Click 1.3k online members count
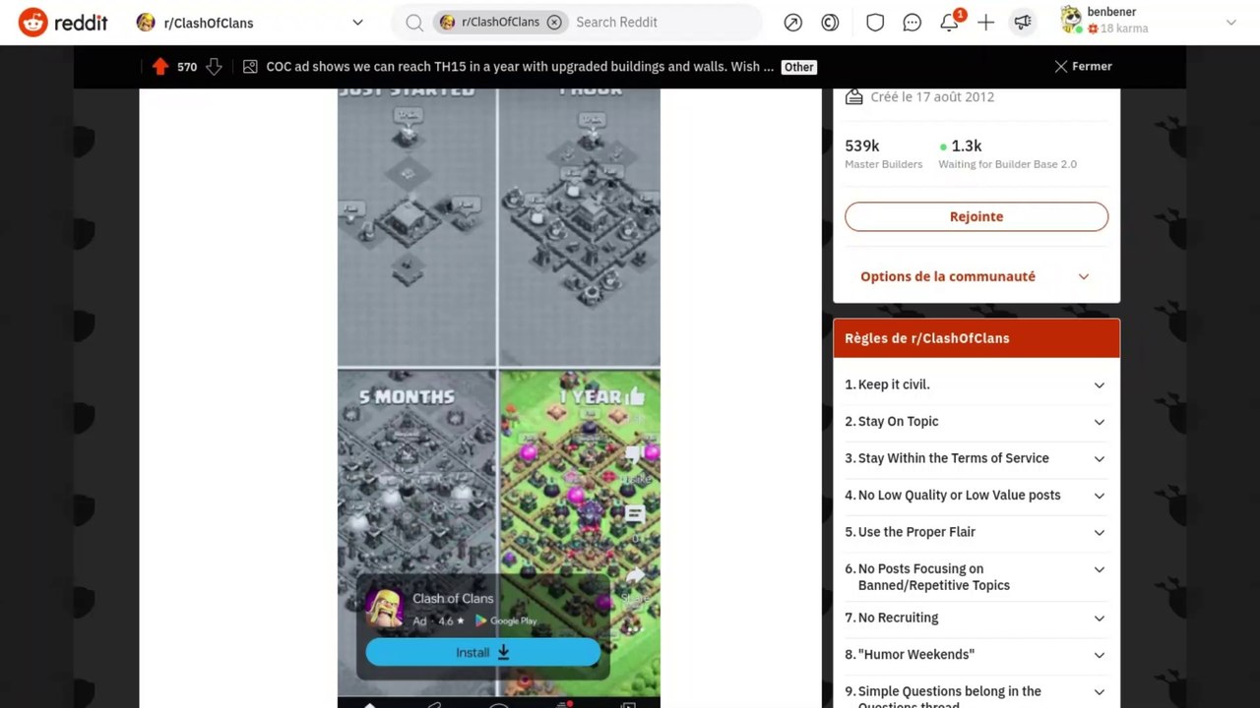Image resolution: width=1260 pixels, height=708 pixels. [966, 146]
